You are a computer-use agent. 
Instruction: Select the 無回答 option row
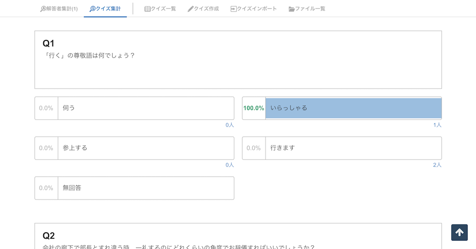(134, 188)
